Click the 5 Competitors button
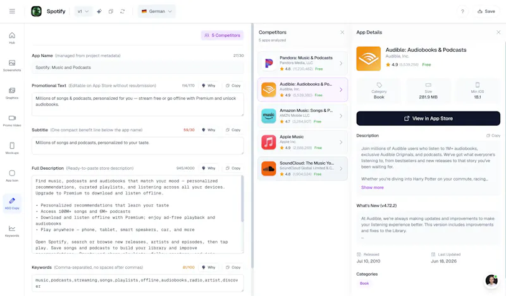 222,35
